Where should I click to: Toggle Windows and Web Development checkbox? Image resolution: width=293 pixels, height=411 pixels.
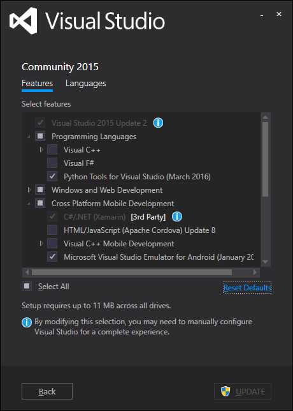(x=40, y=190)
